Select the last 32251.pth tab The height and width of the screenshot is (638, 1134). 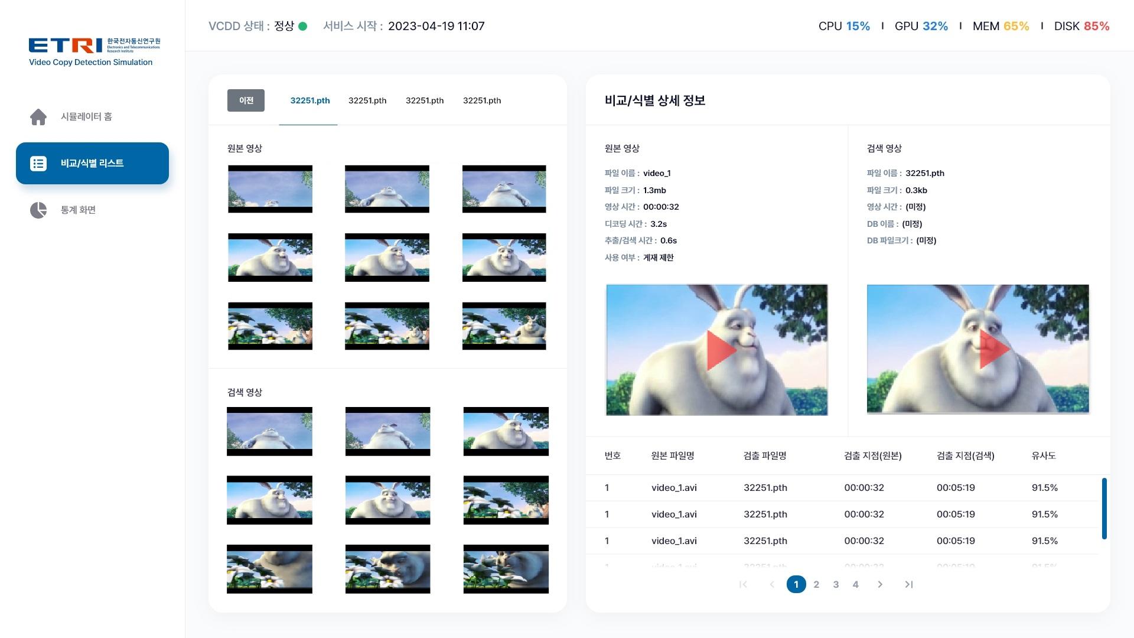pos(482,100)
